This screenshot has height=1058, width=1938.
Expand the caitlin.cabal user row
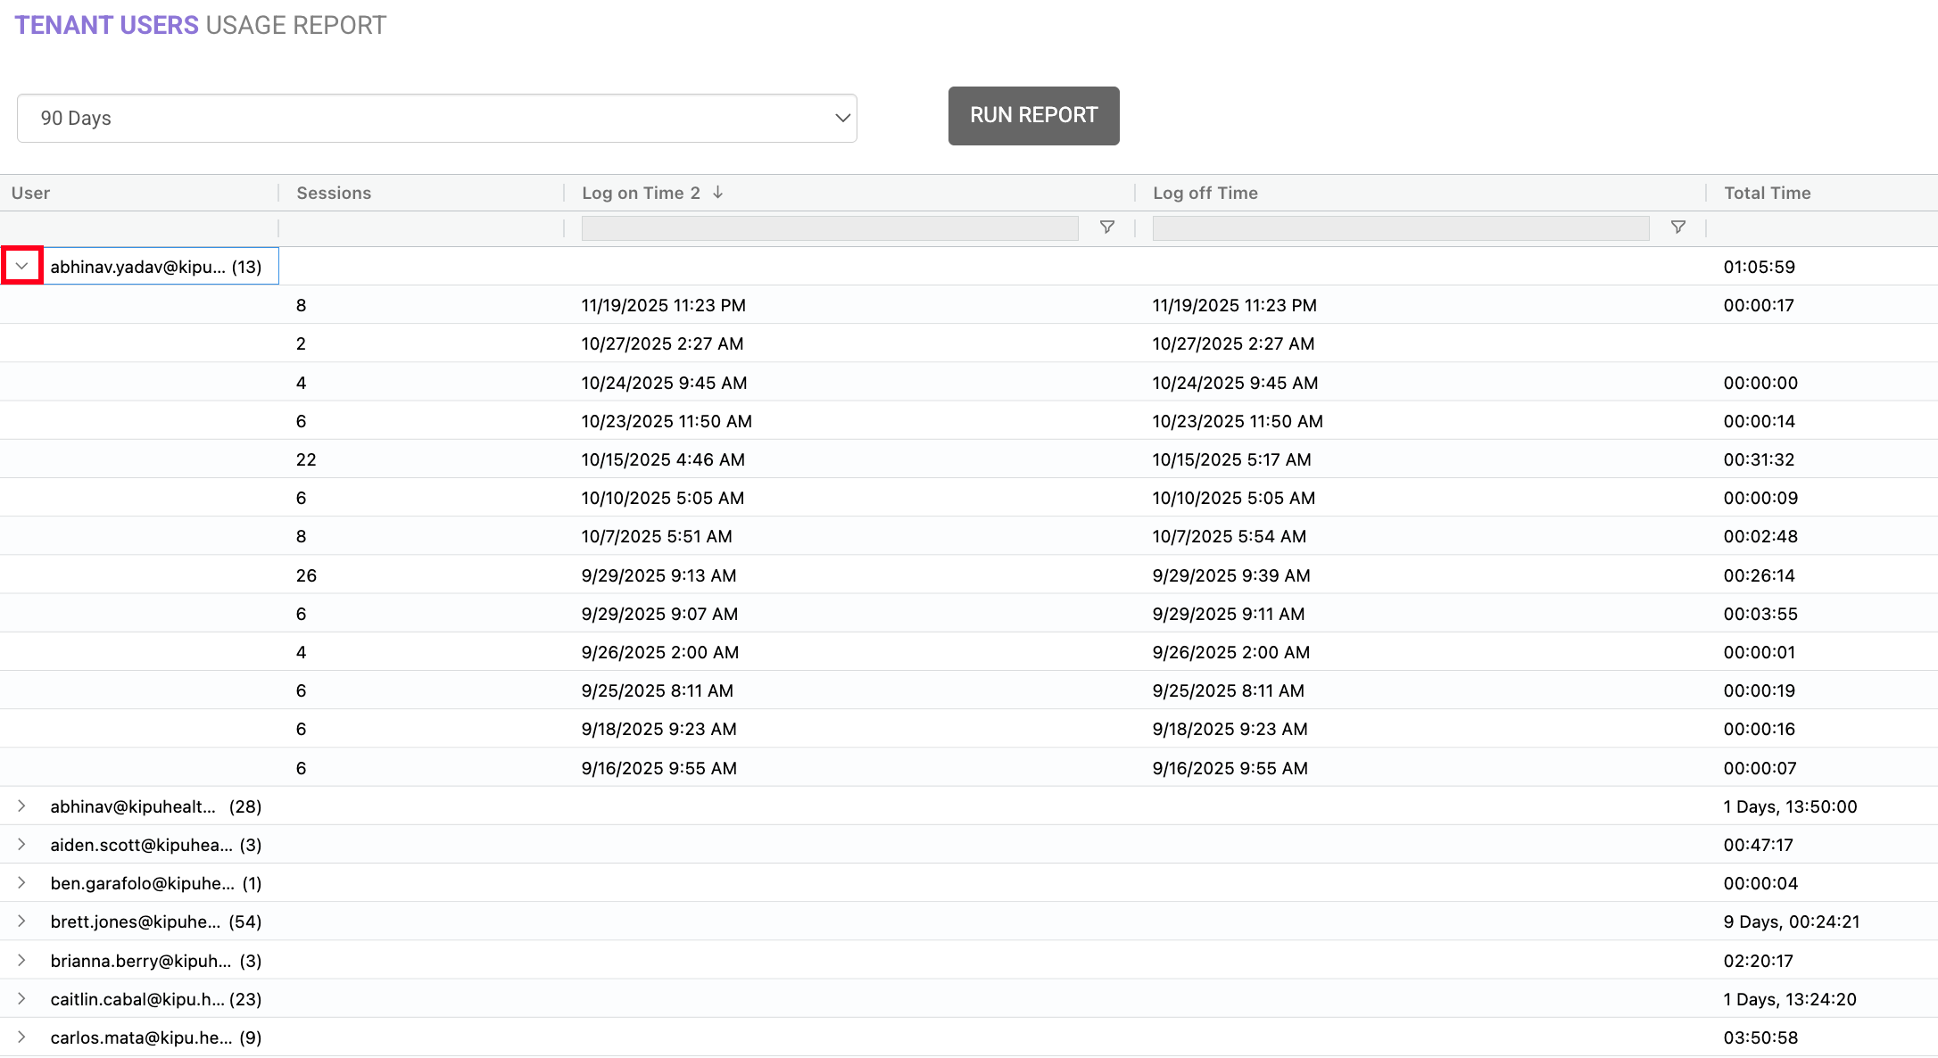coord(22,999)
